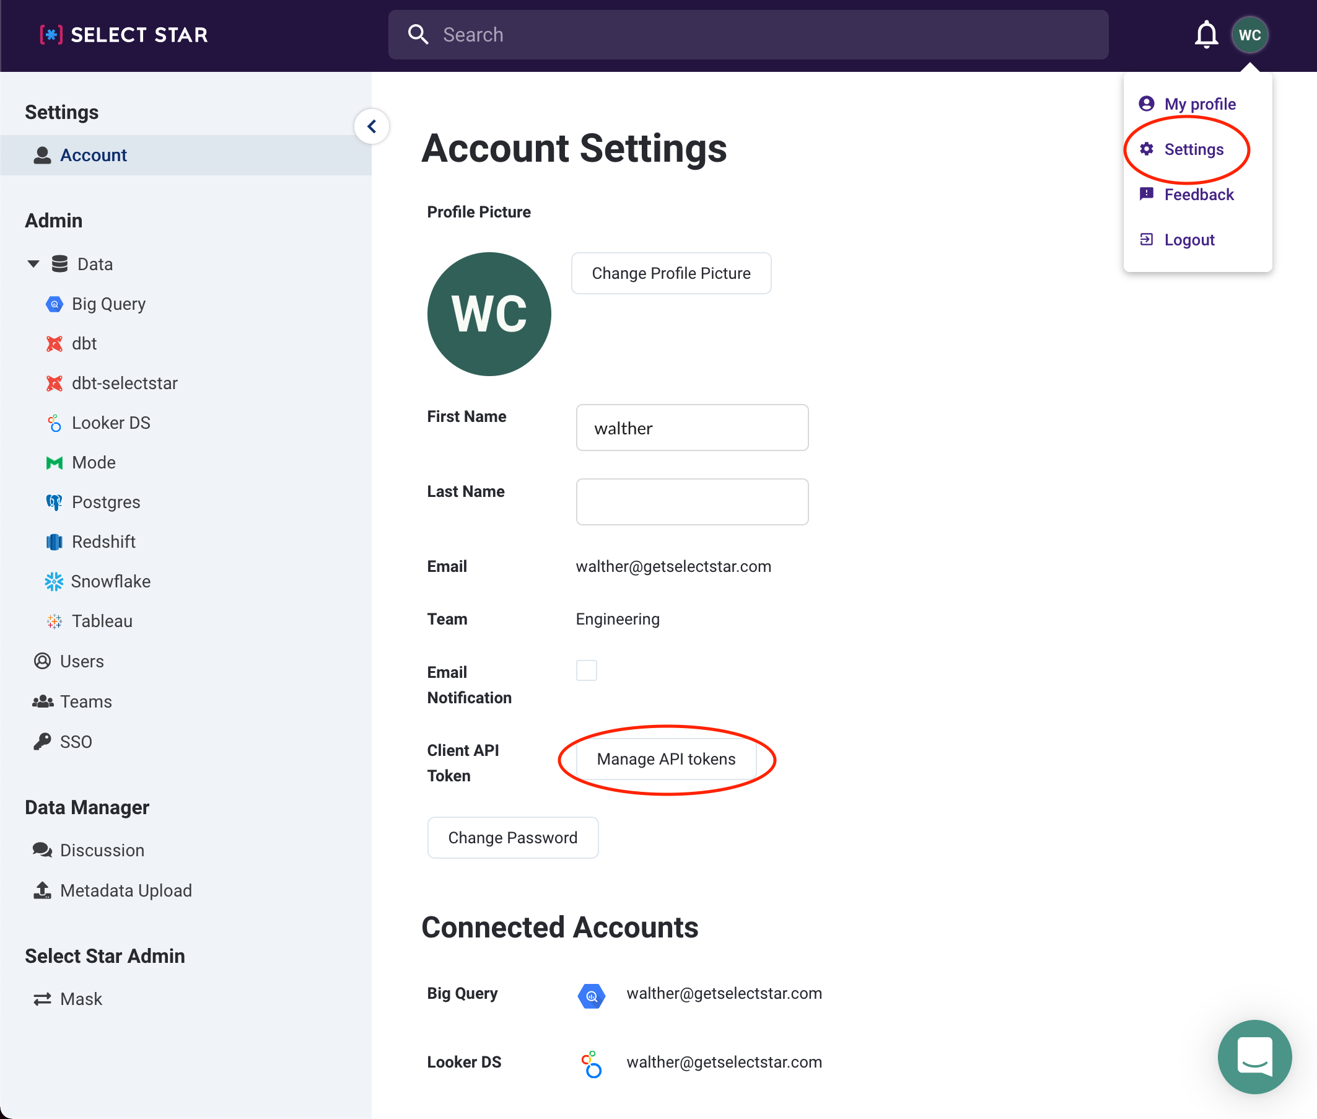Click the WC avatar in top bar
1317x1119 pixels.
pyautogui.click(x=1249, y=34)
